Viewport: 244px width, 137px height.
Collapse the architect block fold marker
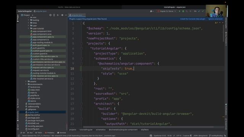pos(81,104)
